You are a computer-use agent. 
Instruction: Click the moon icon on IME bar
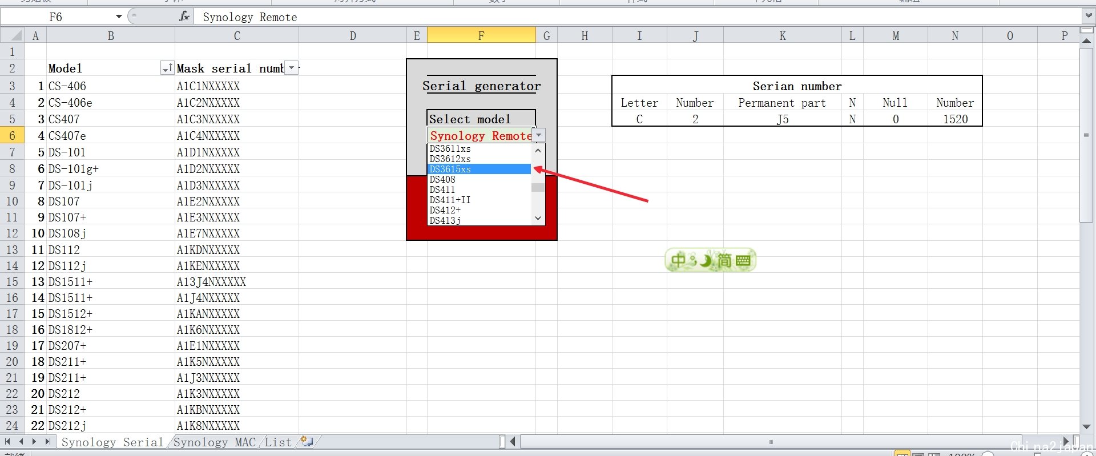pyautogui.click(x=707, y=261)
